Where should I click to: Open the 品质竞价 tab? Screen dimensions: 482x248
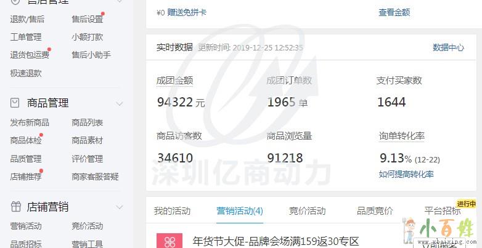(375, 211)
